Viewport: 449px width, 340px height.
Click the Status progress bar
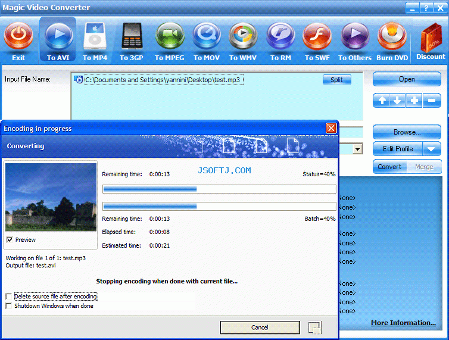(x=219, y=189)
